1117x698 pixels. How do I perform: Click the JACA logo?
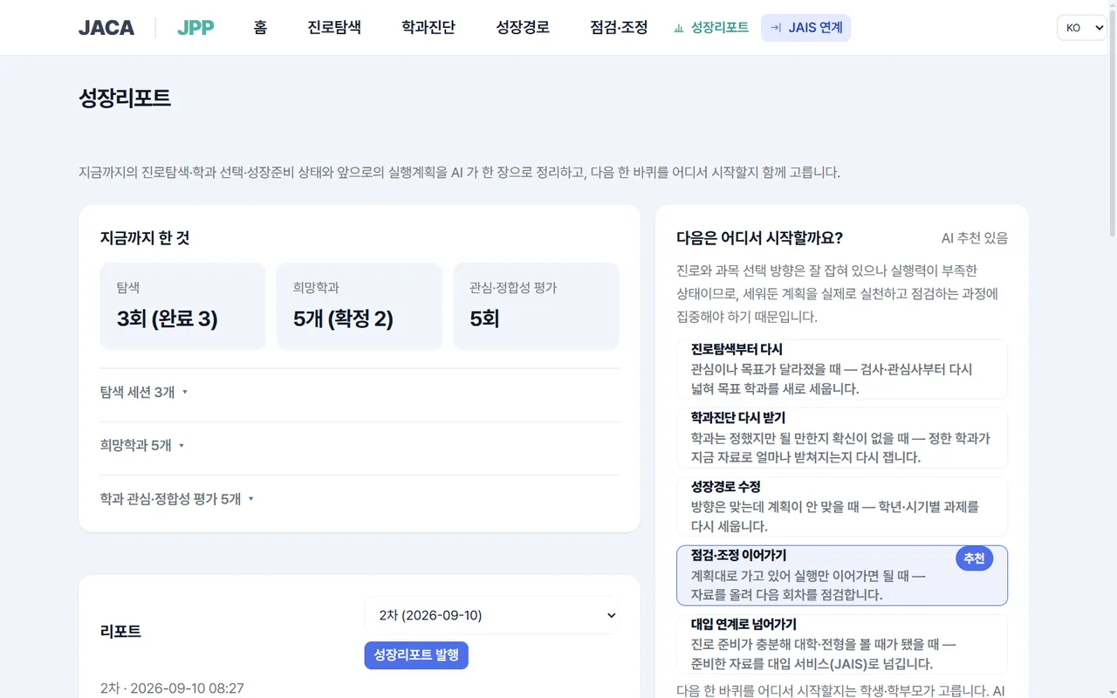click(x=106, y=28)
